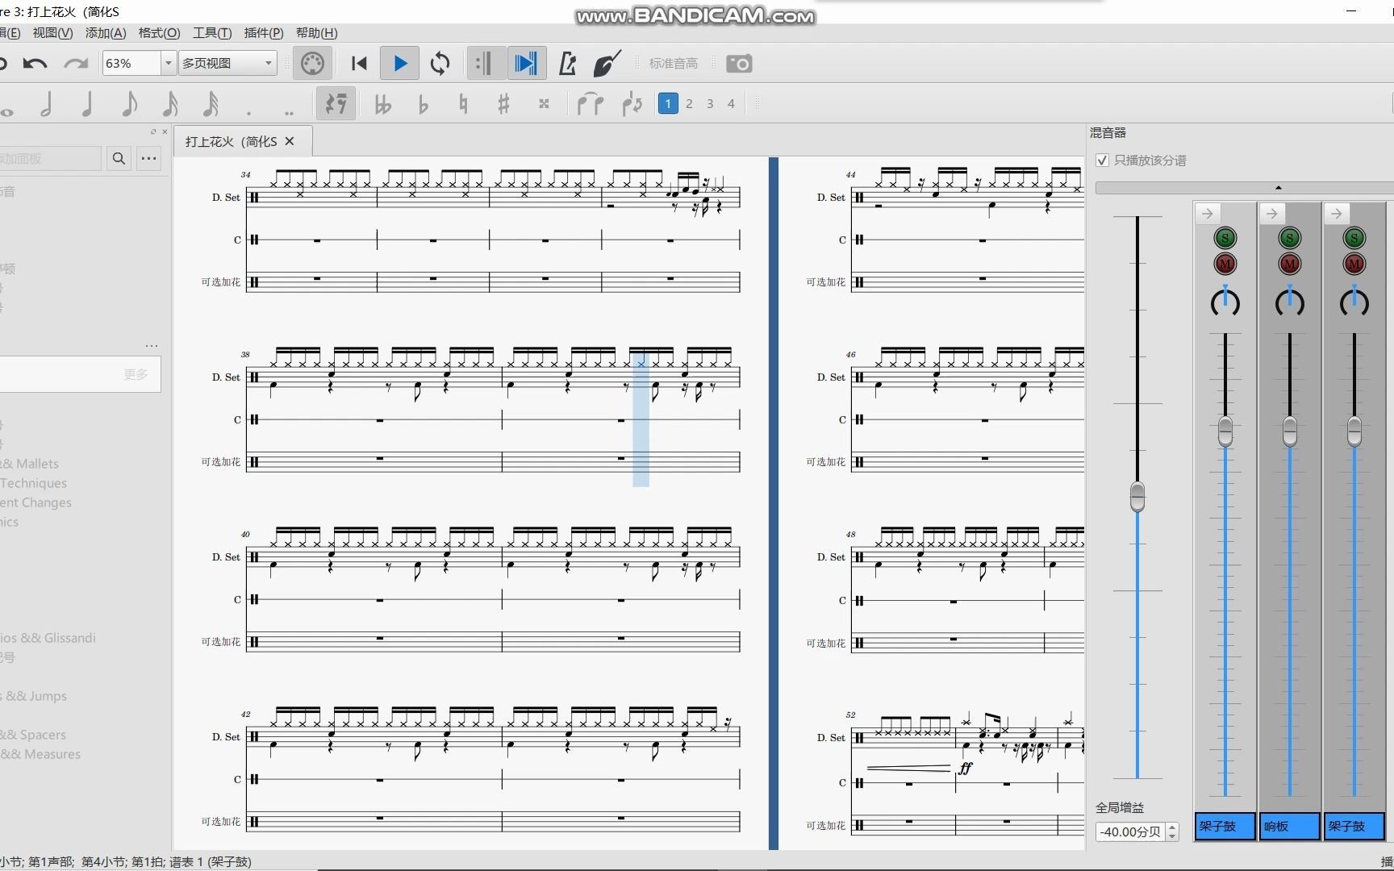The image size is (1394, 871).
Task: Mute the 响板 mixer channel
Action: (x=1289, y=264)
